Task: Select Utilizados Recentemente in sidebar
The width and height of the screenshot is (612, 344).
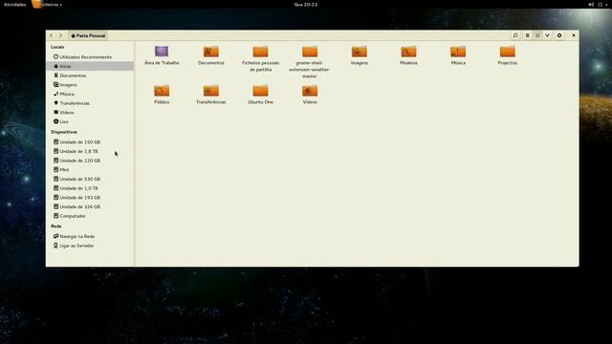Action: [x=90, y=57]
